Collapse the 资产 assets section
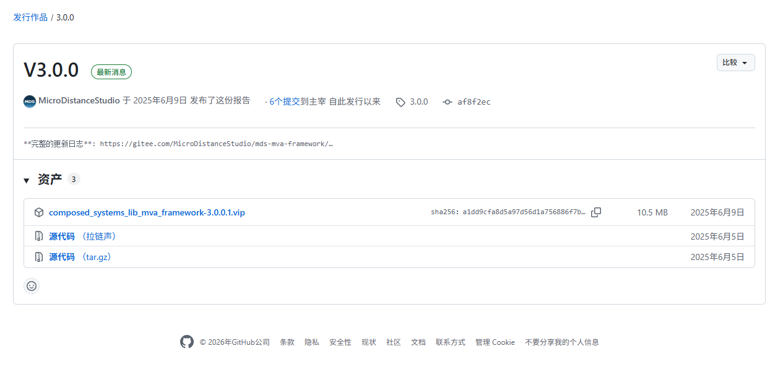 27,180
